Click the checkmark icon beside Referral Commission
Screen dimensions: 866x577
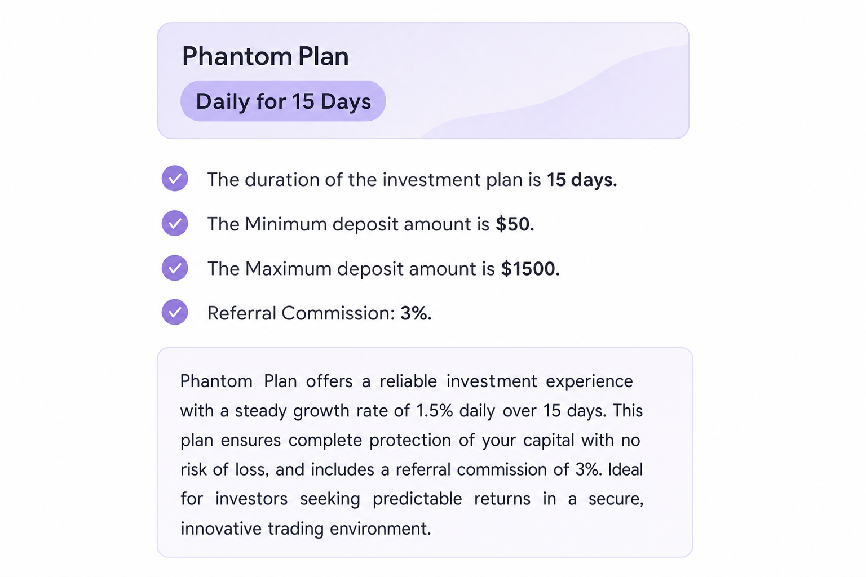(175, 312)
